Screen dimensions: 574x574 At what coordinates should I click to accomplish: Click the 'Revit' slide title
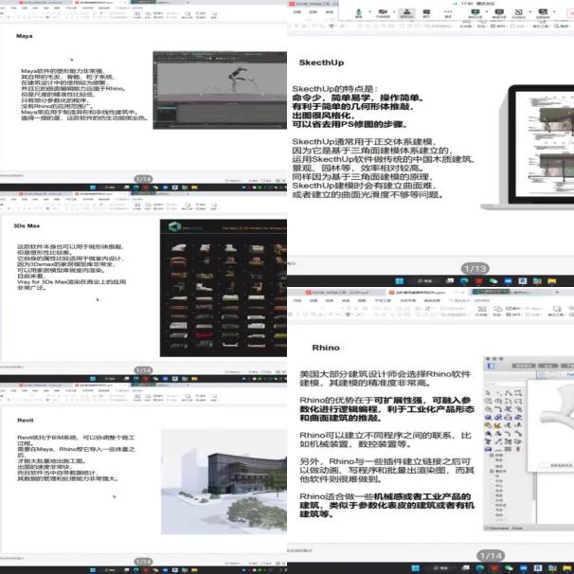point(26,420)
